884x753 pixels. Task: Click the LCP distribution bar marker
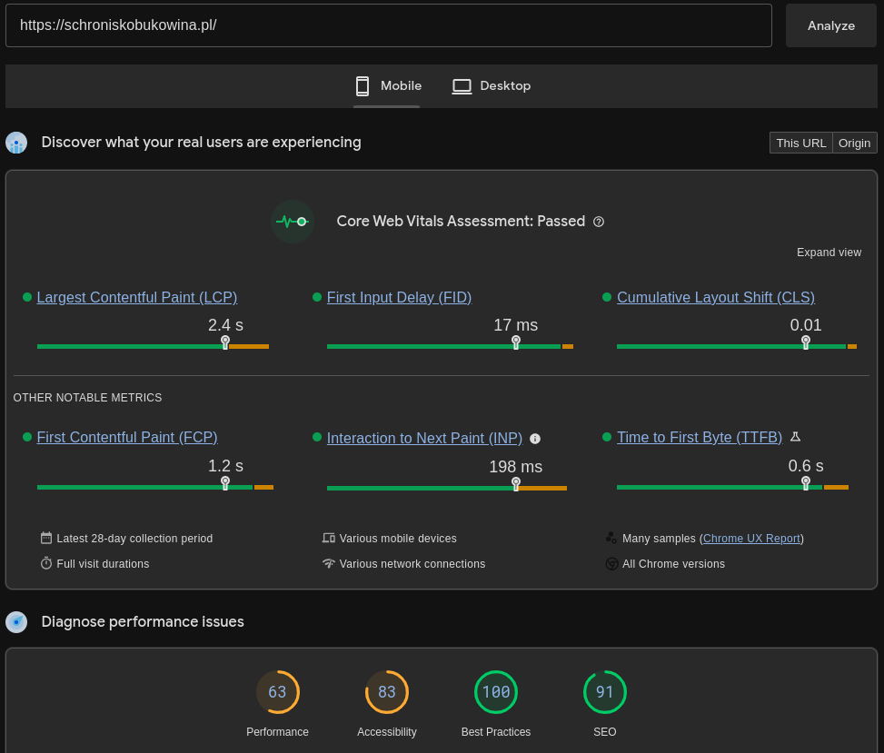click(x=225, y=342)
